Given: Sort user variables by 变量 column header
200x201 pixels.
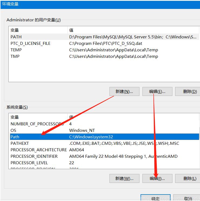Looking at the screenshot, I should pyautogui.click(x=38, y=30).
